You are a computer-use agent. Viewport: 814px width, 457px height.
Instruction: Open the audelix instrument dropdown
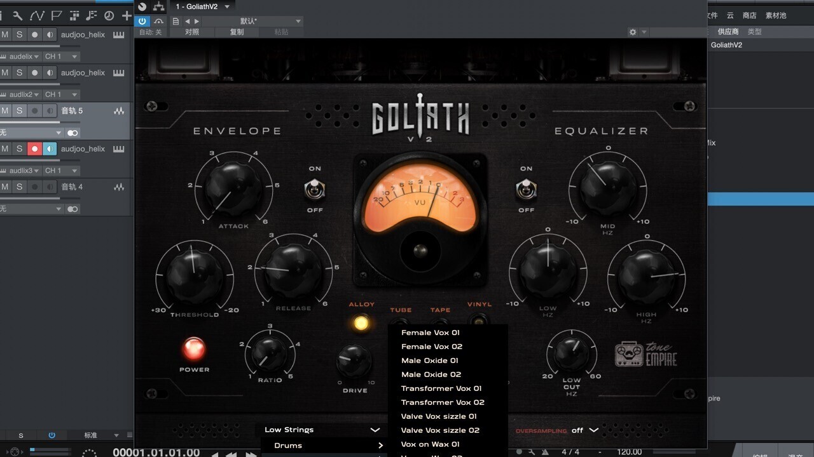pos(20,56)
